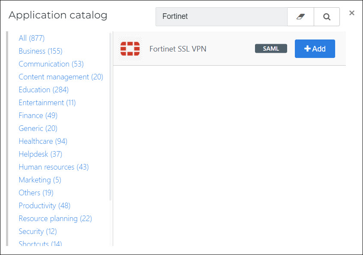Open the Business (155) category
Image resolution: width=363 pixels, height=255 pixels.
click(x=41, y=51)
